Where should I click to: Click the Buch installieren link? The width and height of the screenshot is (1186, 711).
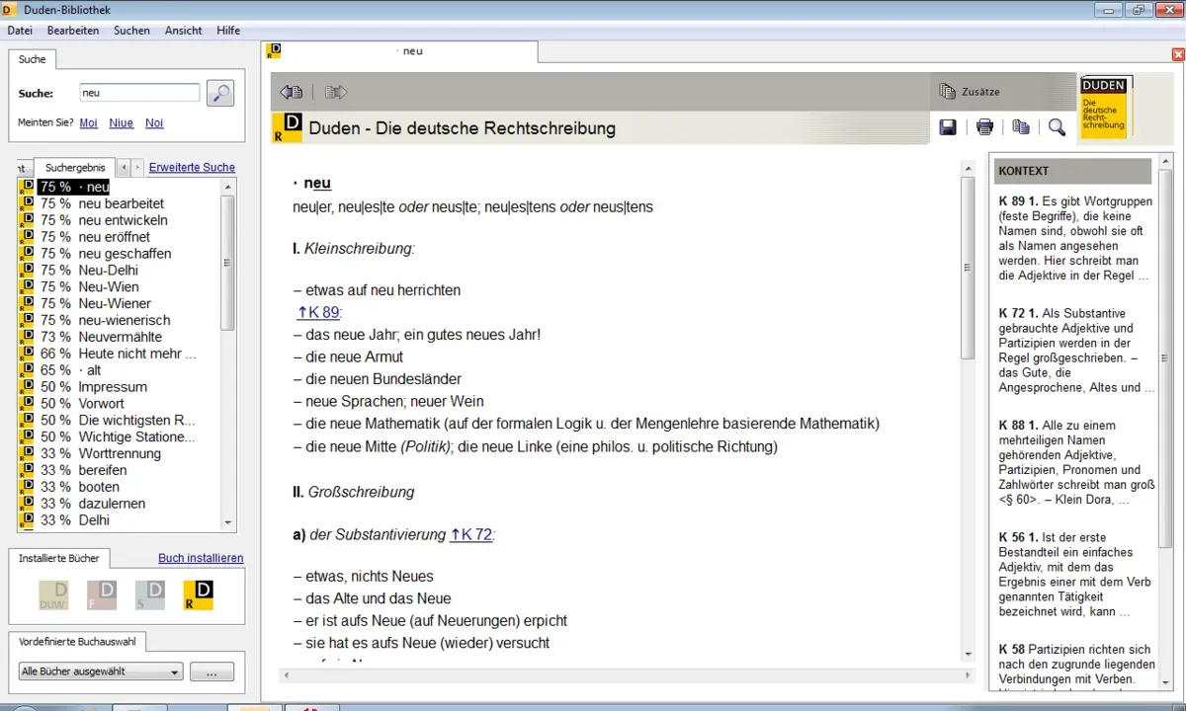(201, 558)
